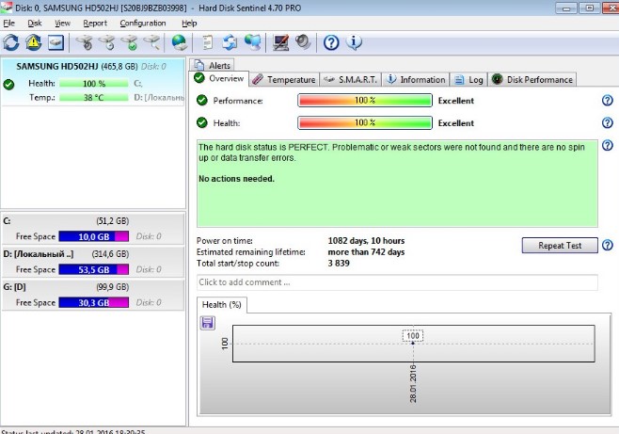Select the Health (%) graph tab

pyautogui.click(x=221, y=305)
